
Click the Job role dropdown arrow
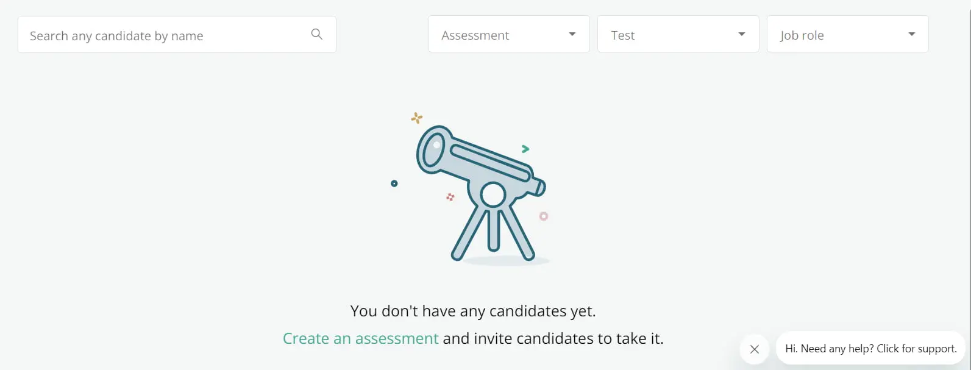pos(911,34)
